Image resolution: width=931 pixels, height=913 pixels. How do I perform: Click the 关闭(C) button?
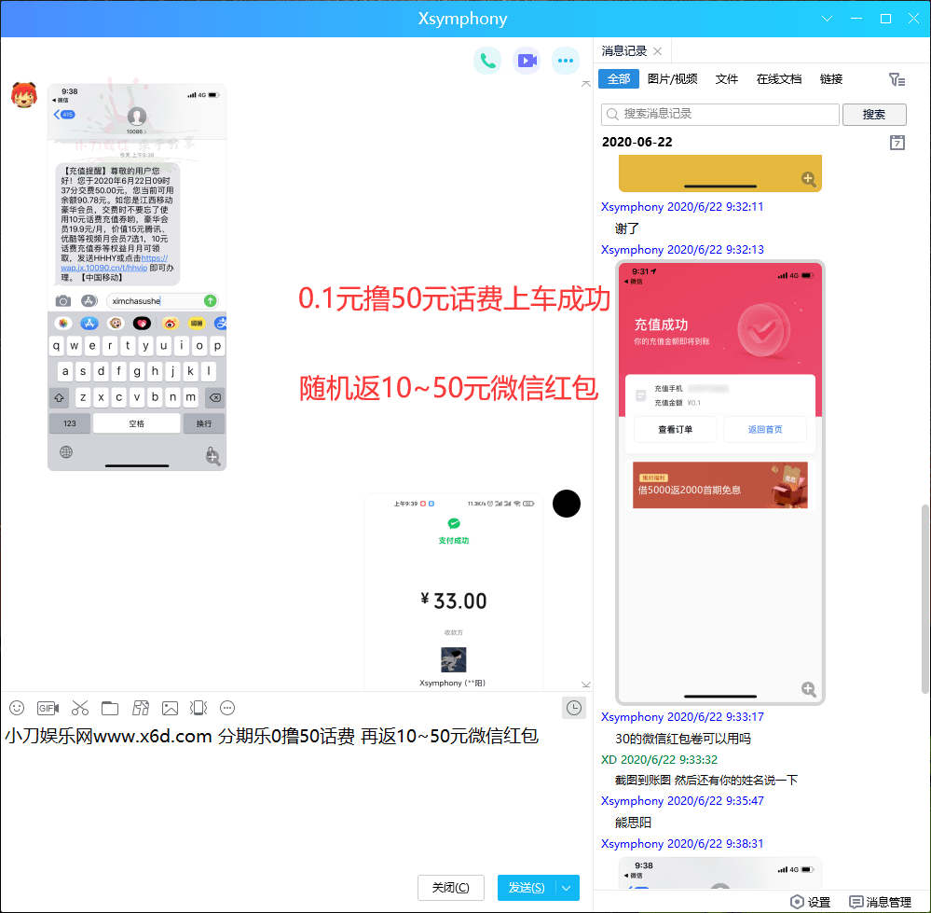point(451,888)
